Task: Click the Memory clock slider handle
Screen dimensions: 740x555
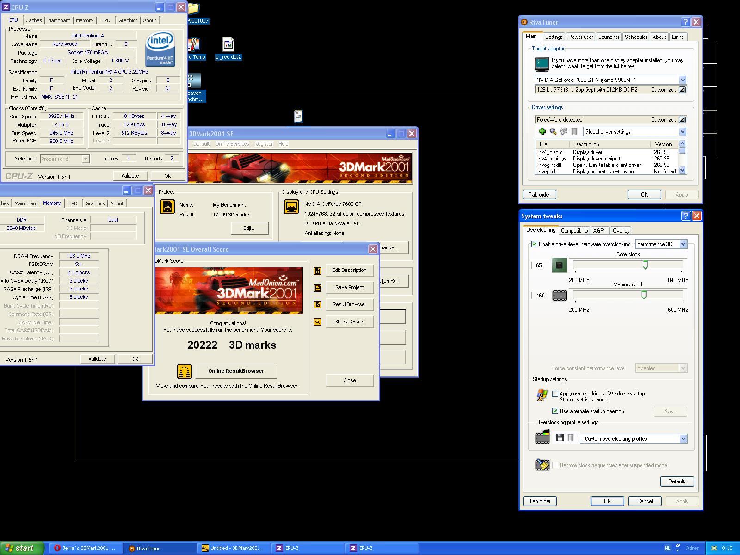Action: pos(644,295)
